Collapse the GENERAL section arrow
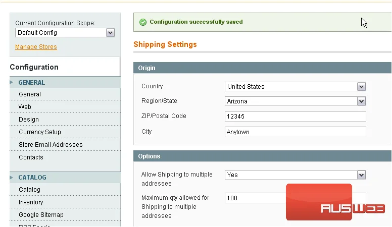The height and width of the screenshot is (227, 392). coord(12,82)
